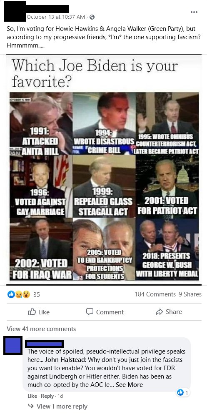207x414 pixels.
Task: Open the 9 Shares list
Action: click(x=190, y=294)
